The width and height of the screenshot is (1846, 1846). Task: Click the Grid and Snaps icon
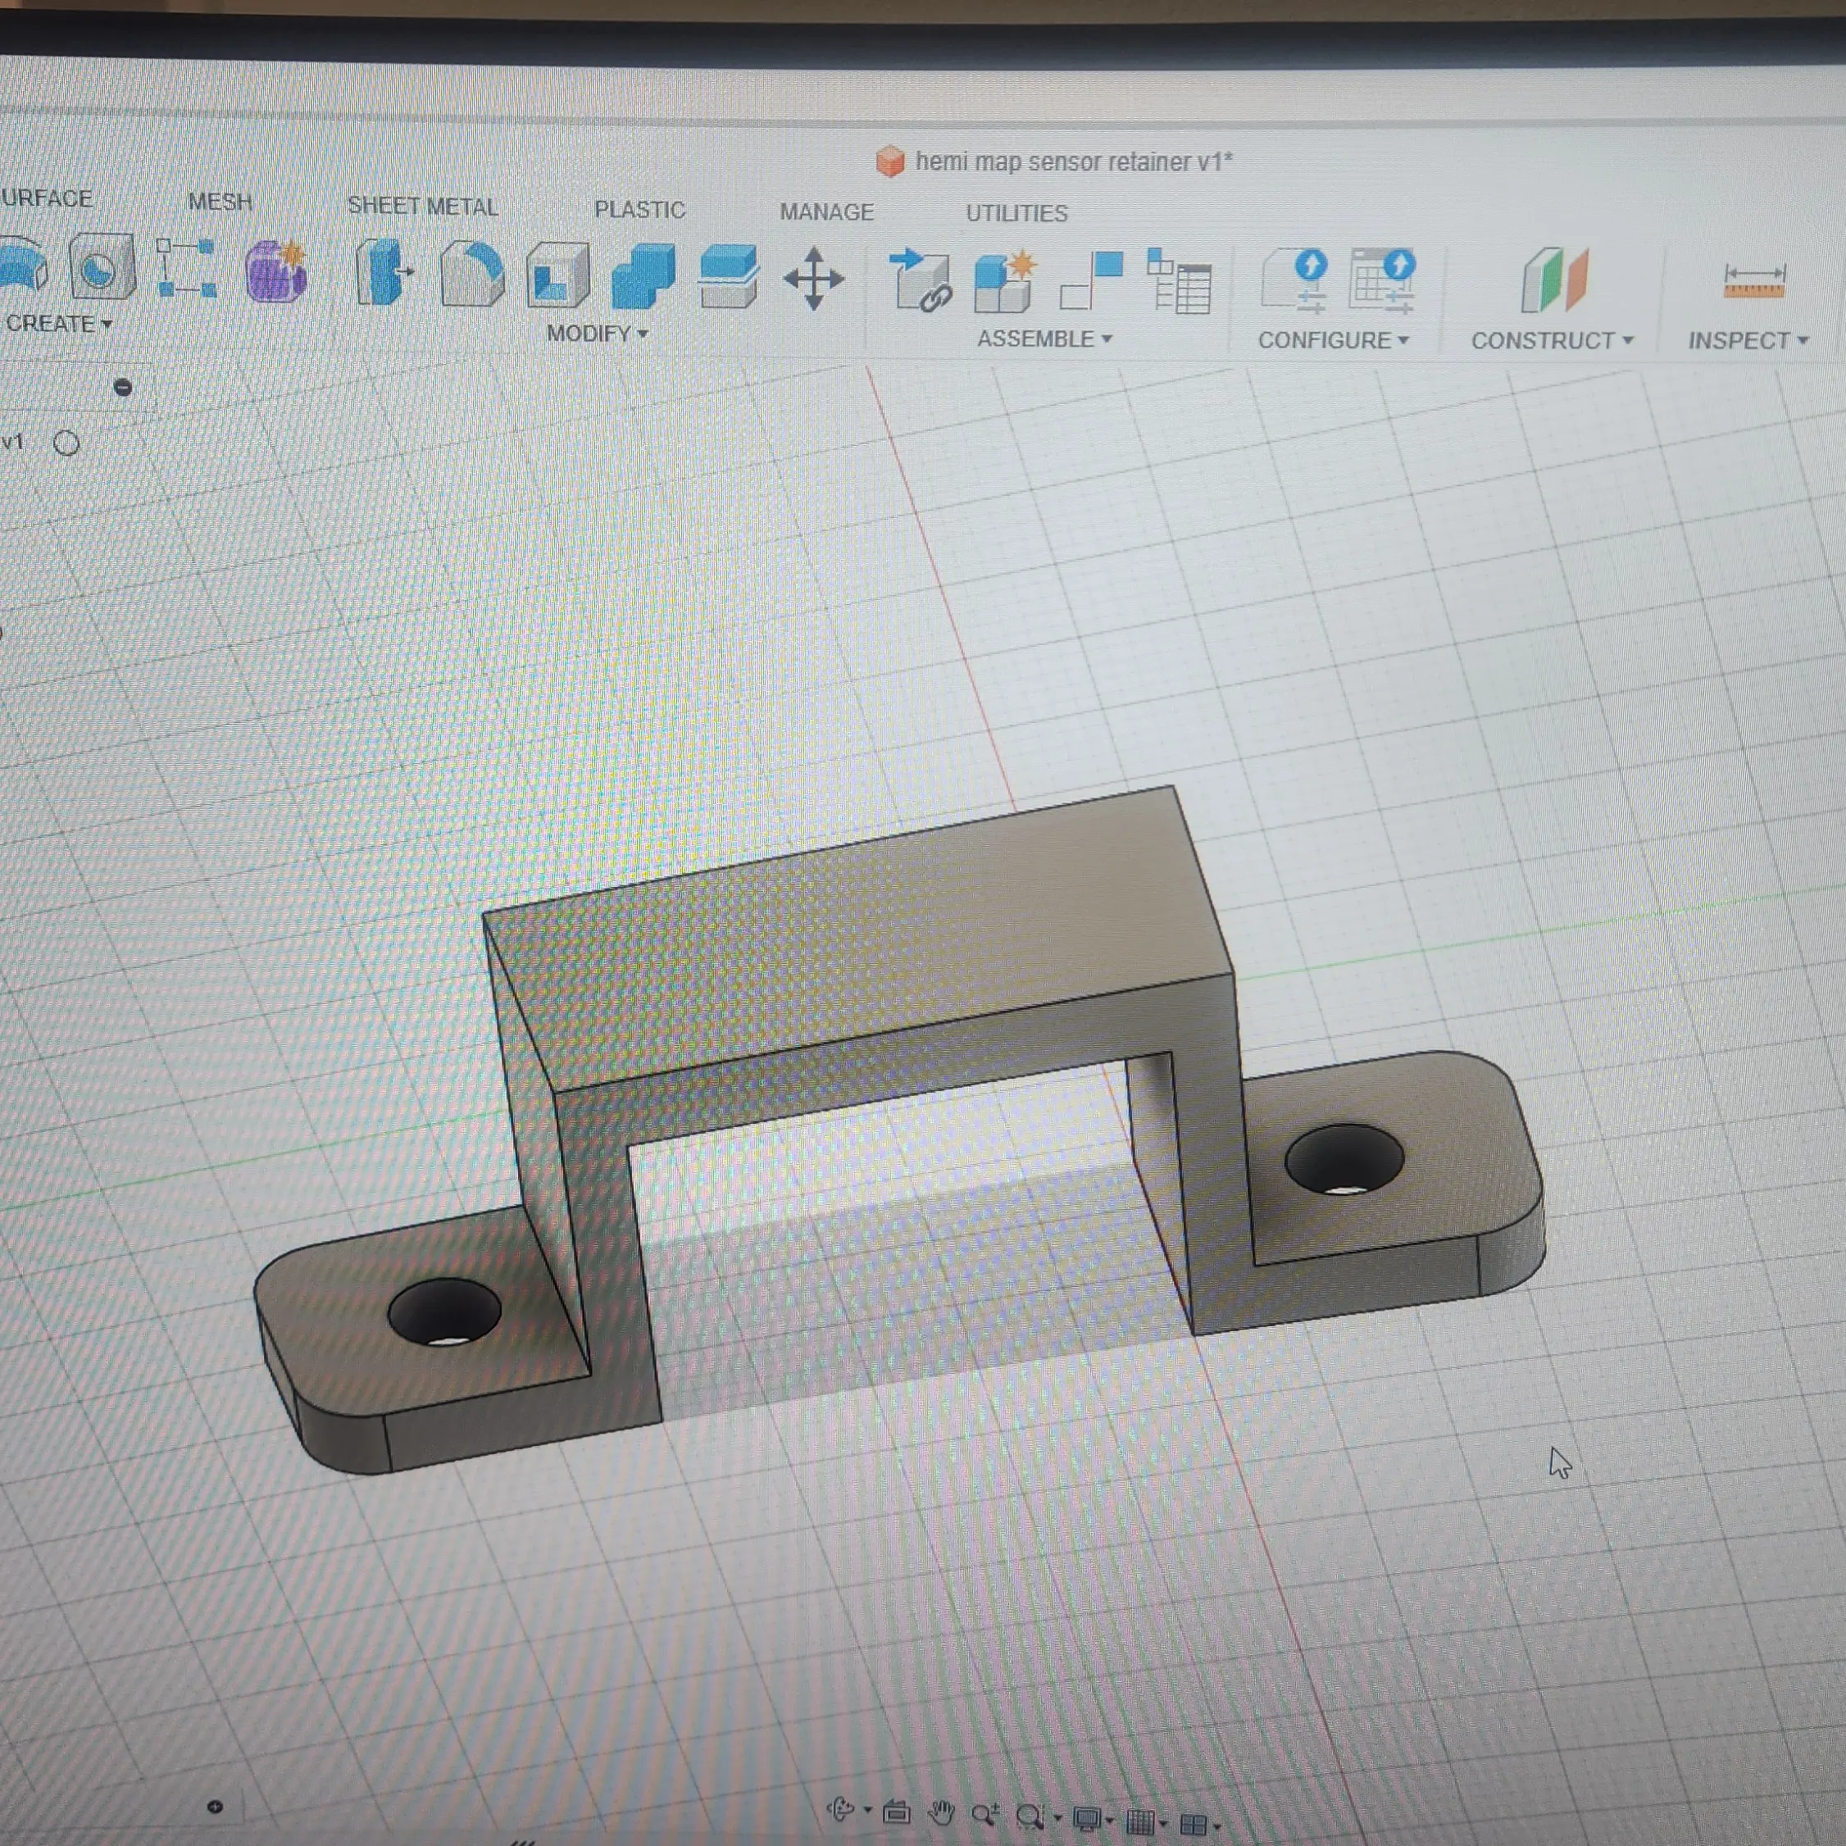click(x=1140, y=1822)
